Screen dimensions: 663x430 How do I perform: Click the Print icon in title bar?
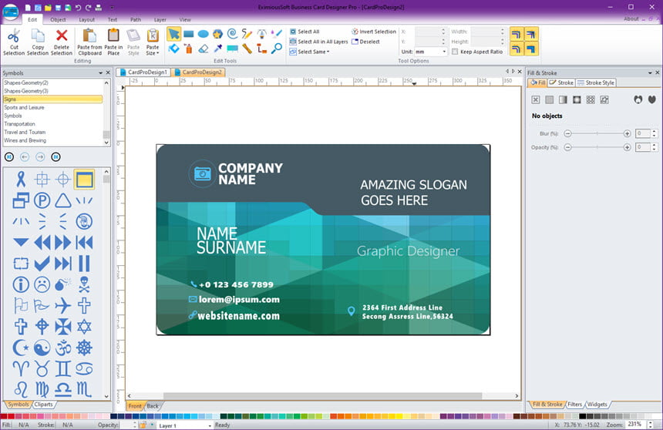pos(99,8)
